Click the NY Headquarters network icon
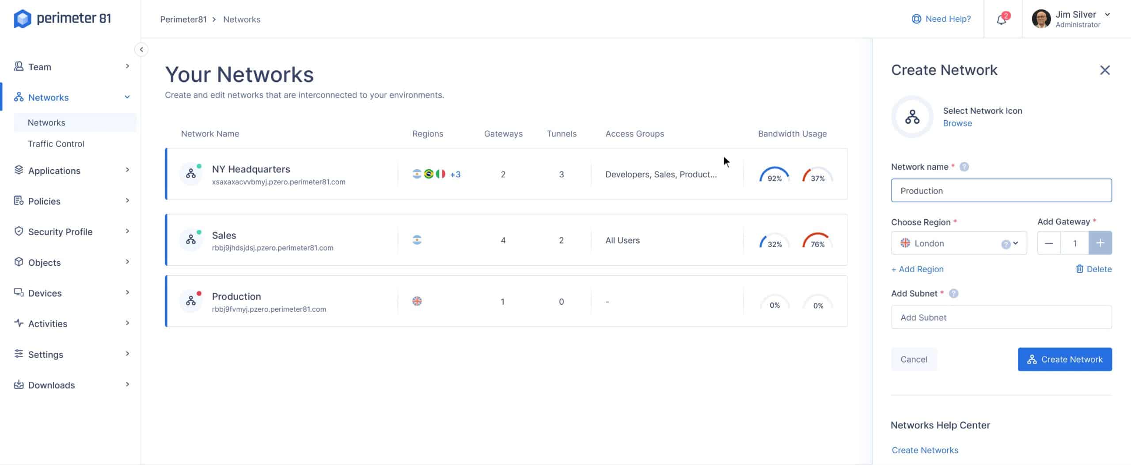 coord(191,174)
